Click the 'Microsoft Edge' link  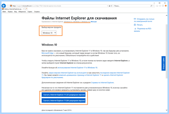click(x=48, y=53)
